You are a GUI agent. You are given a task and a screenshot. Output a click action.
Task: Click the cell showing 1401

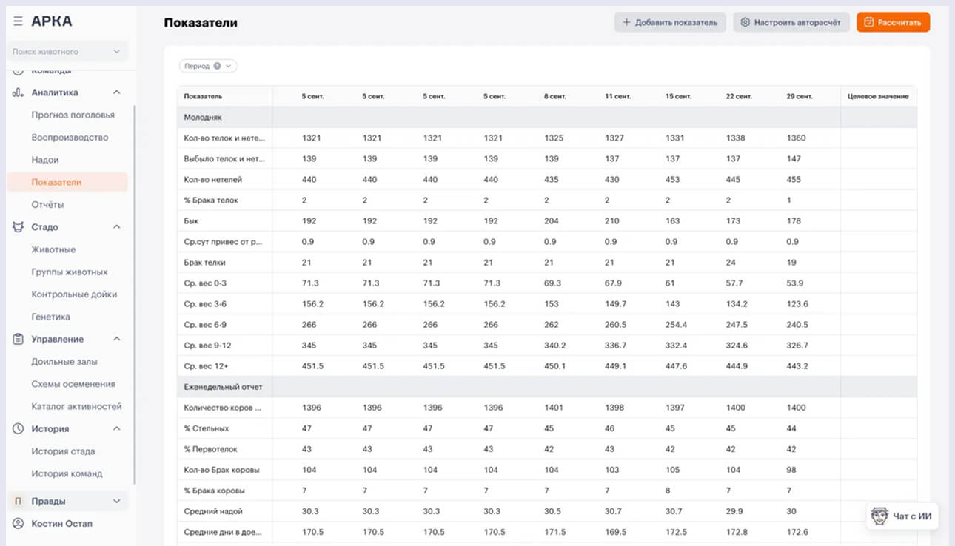pos(554,408)
